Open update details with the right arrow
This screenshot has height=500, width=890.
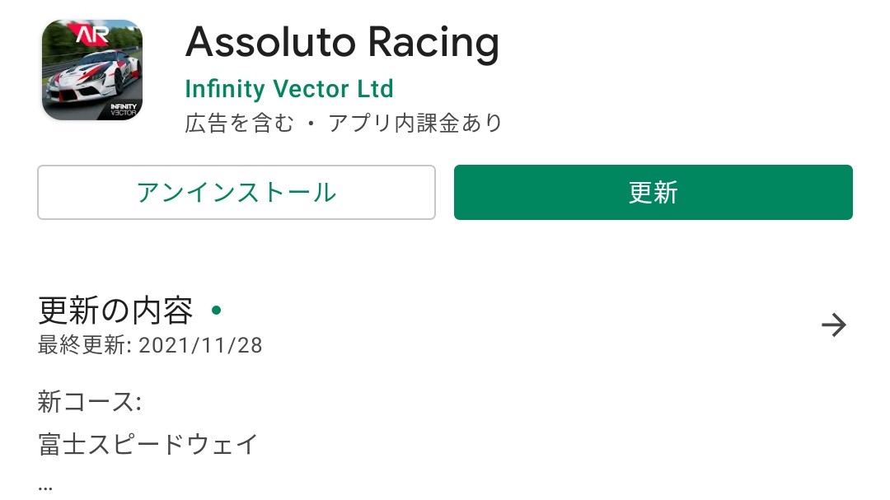pyautogui.click(x=834, y=325)
